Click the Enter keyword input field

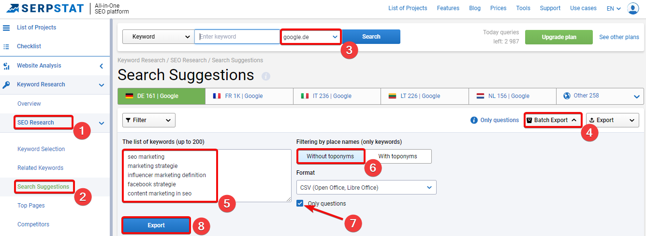pyautogui.click(x=237, y=37)
